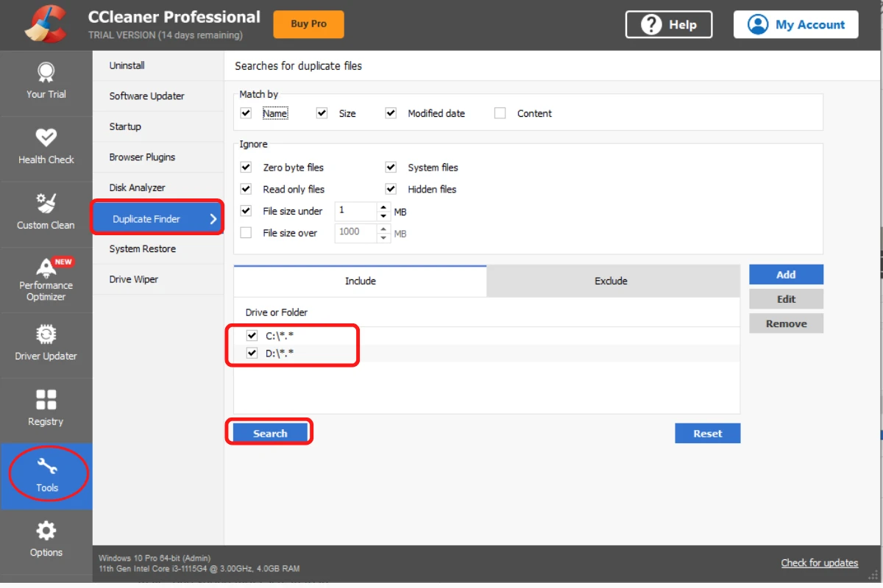
Task: Click Buy Pro button
Action: click(308, 24)
